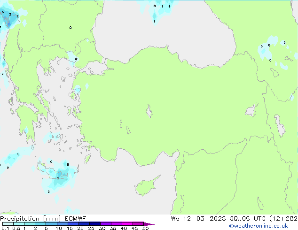Click the '50' legend scale label
This screenshot has height=230, width=298.
pos(145,228)
